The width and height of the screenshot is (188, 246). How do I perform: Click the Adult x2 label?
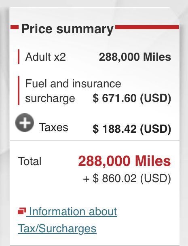[x=45, y=57]
